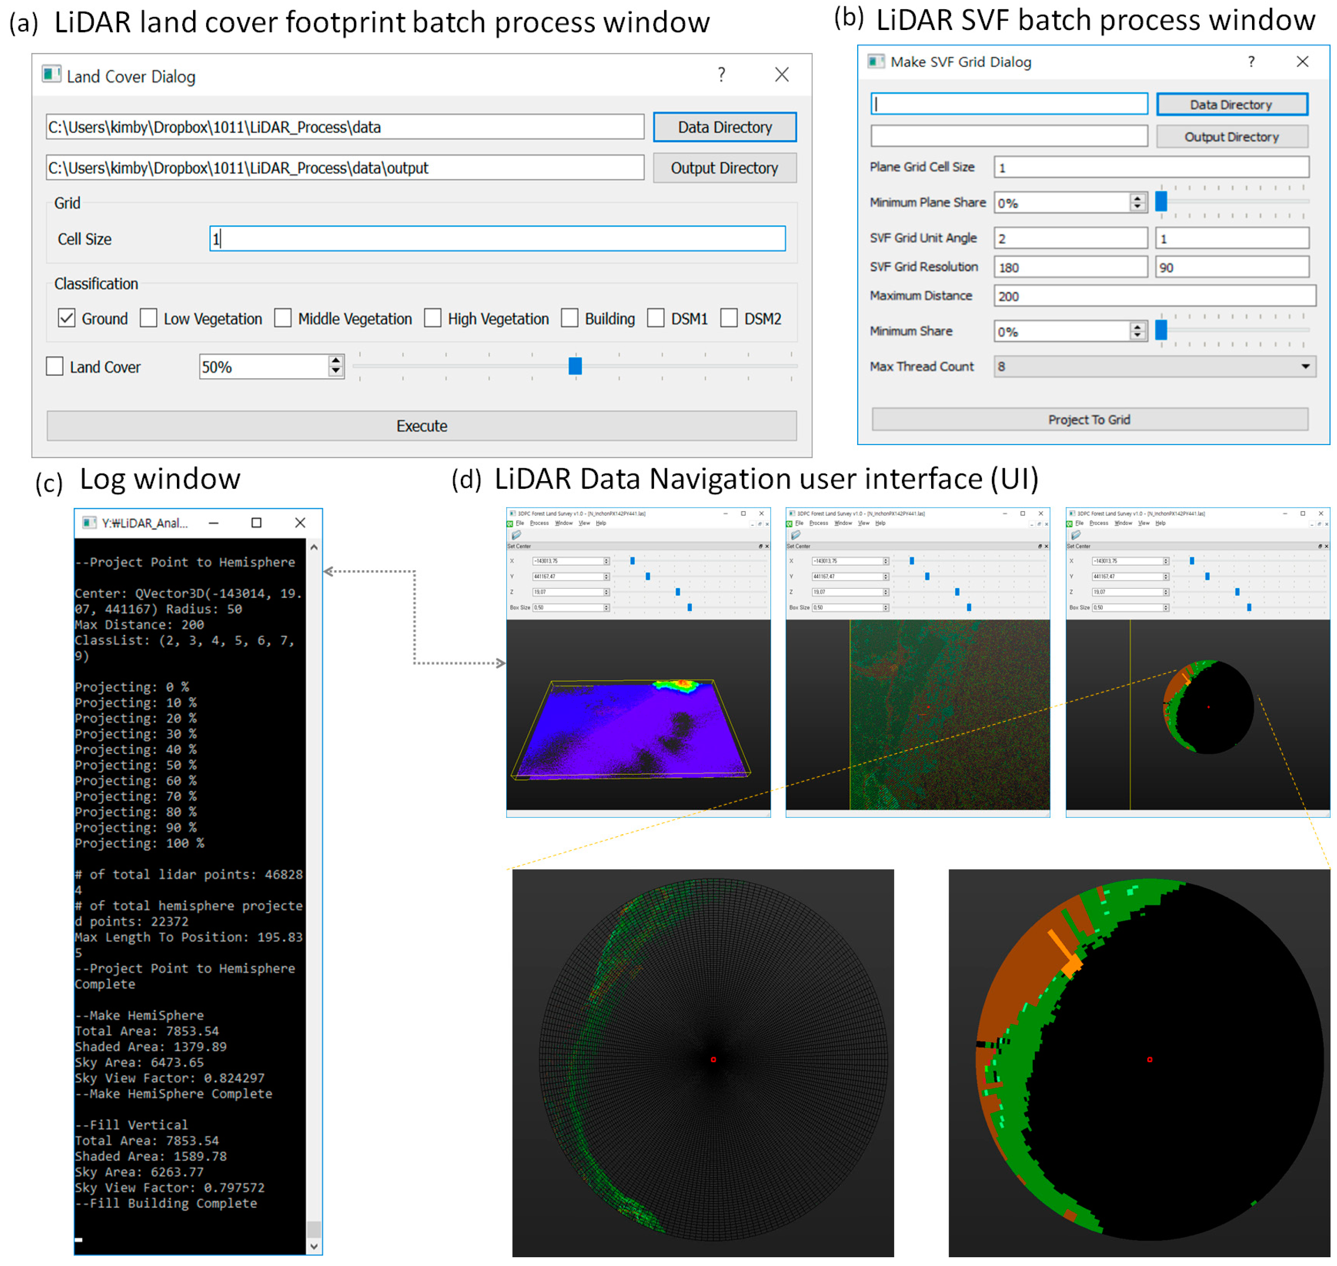Click the float icon on the Set Center panel

pyautogui.click(x=760, y=547)
